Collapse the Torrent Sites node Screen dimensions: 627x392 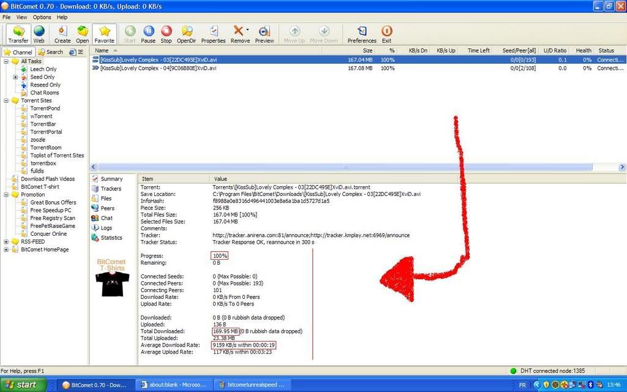(x=6, y=100)
